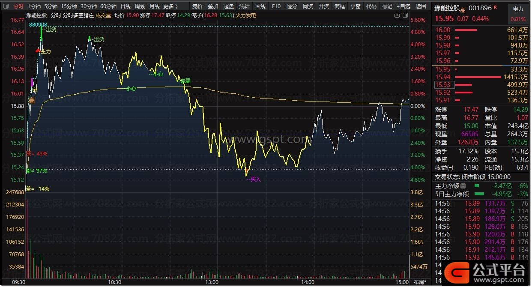This screenshot has width=532, height=287.
Task: Select the 5分钟 period tab
Action: (x=51, y=6)
